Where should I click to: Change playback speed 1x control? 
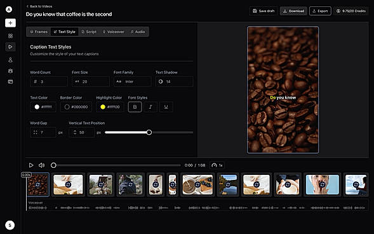pyautogui.click(x=217, y=165)
